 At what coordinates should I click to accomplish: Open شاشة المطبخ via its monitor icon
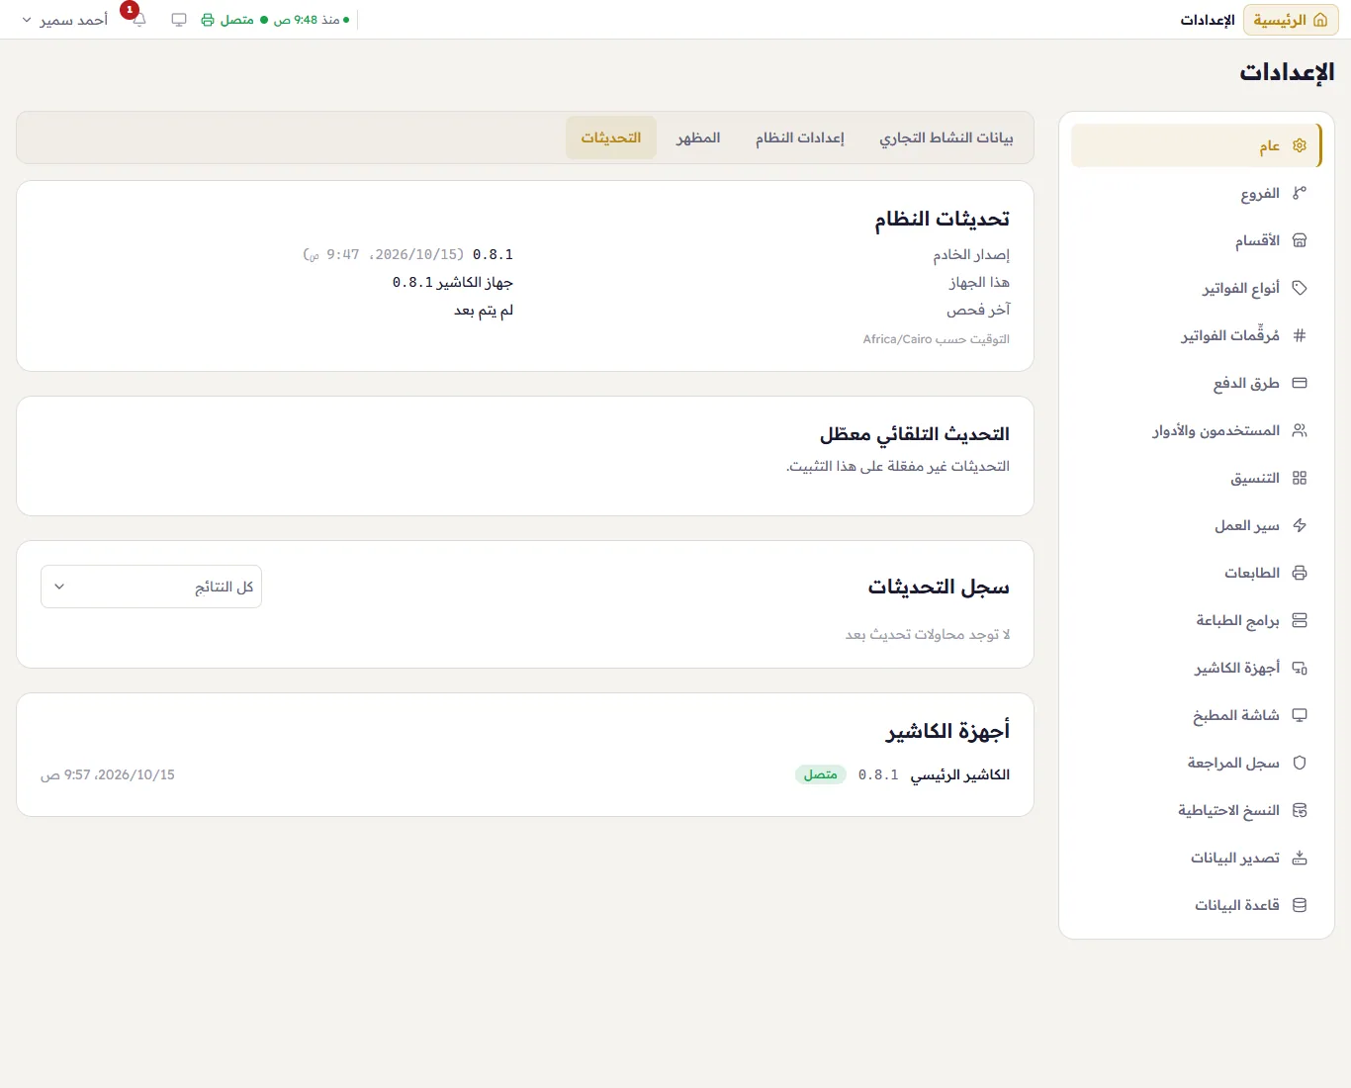[x=1300, y=715]
